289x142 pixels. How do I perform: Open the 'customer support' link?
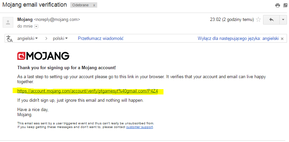[140, 127]
